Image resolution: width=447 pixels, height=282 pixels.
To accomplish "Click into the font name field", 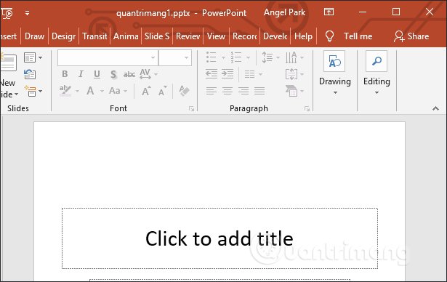I will click(104, 58).
